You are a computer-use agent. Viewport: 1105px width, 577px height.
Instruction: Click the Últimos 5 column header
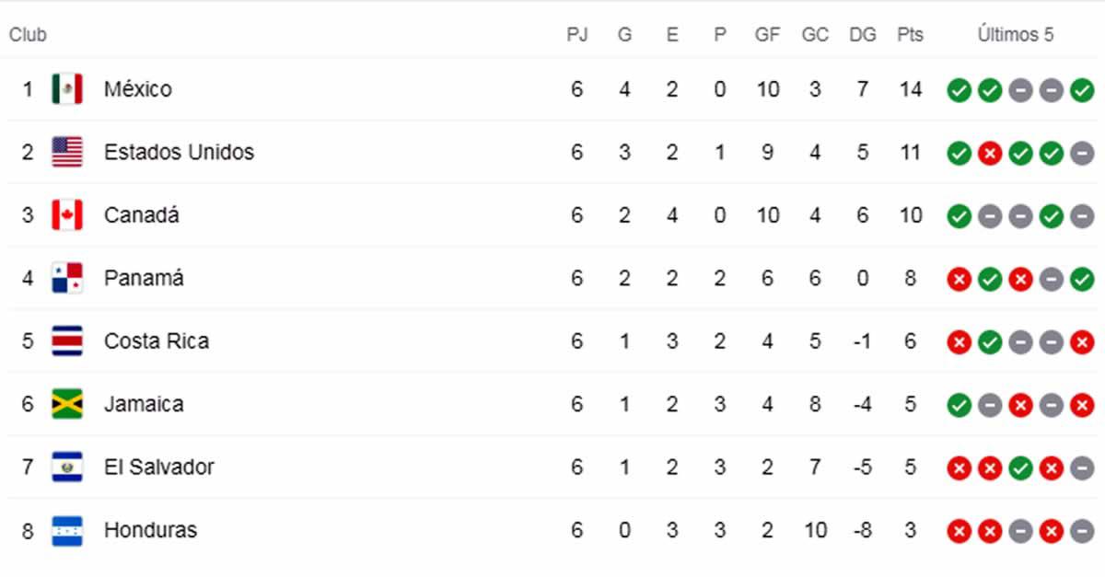coord(1016,34)
